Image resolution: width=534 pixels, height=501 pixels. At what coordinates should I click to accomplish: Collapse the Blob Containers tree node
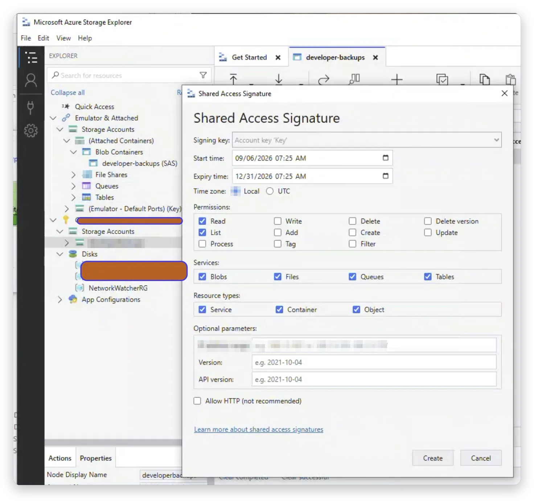click(74, 152)
